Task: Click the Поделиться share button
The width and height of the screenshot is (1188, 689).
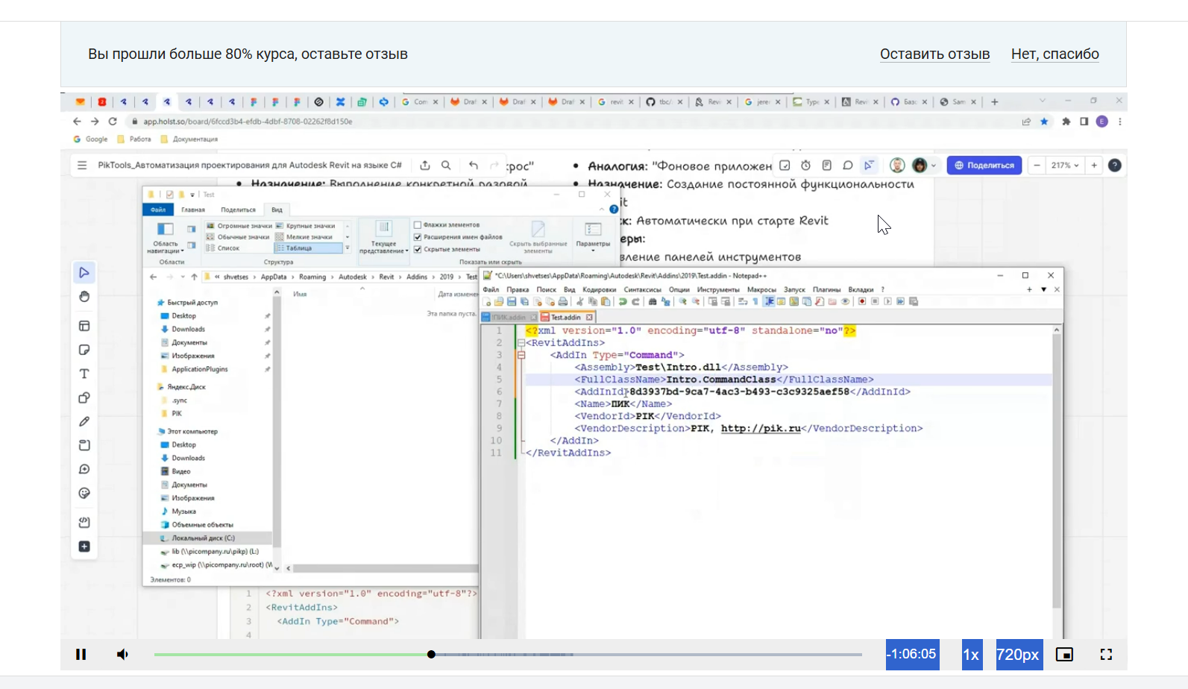Action: coord(984,166)
